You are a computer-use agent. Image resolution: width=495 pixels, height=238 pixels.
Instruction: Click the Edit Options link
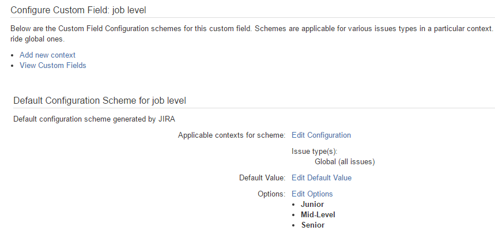(312, 194)
